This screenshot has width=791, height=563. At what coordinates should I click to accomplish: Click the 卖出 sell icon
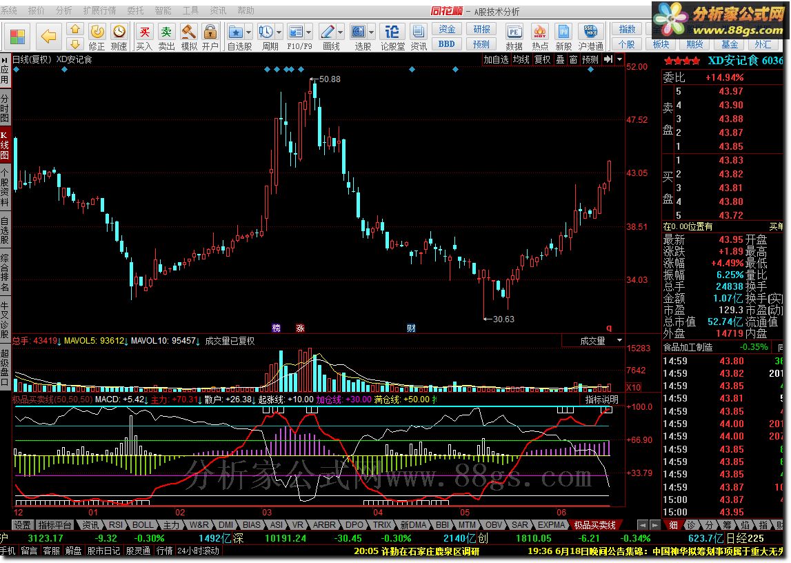(166, 37)
